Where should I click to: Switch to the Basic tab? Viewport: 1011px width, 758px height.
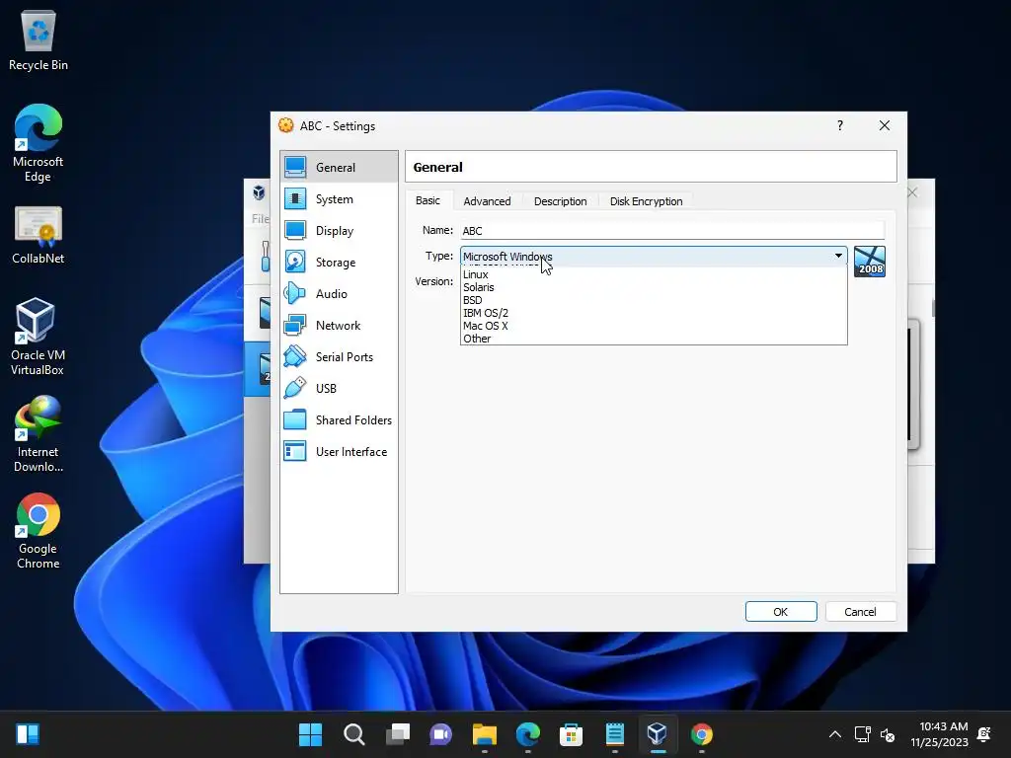pyautogui.click(x=428, y=200)
